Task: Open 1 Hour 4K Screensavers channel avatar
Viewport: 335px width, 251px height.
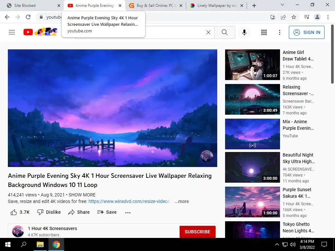Action: click(18, 231)
